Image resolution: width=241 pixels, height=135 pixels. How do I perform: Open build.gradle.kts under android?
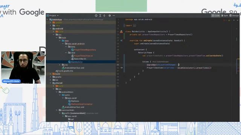pos(64,71)
